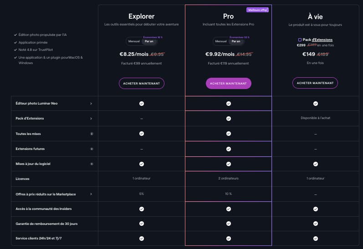Click Noté 4.8 sur TrustPilot bullet

coord(36,50)
